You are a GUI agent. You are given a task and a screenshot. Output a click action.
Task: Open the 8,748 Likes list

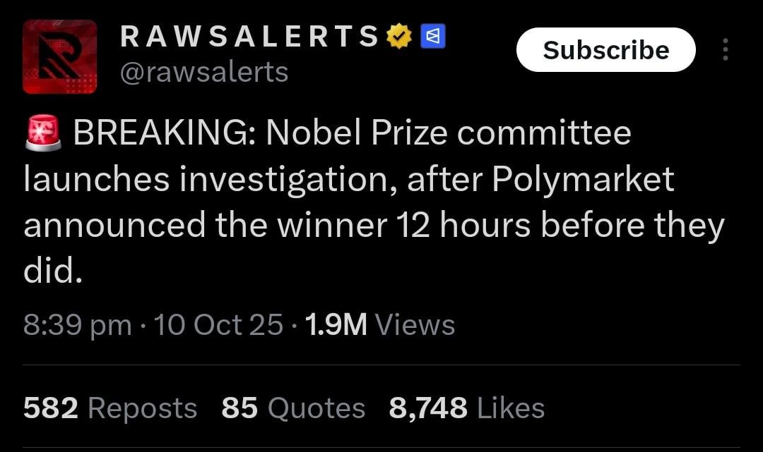[467, 408]
